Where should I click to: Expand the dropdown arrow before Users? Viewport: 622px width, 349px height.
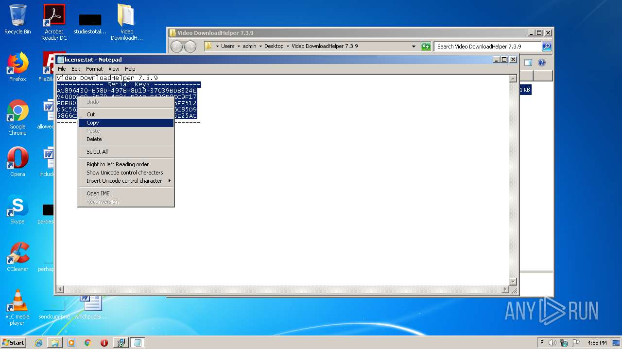tap(217, 47)
